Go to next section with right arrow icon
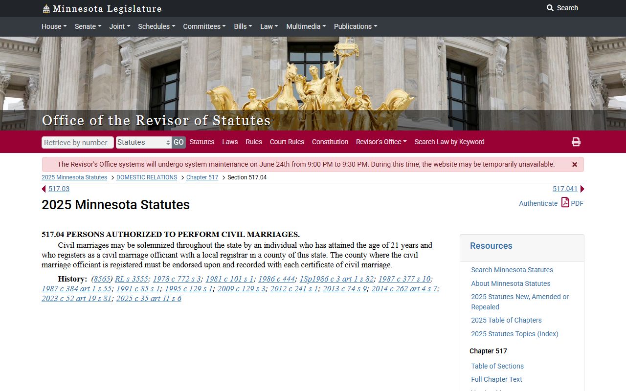Image resolution: width=626 pixels, height=391 pixels. 582,189
